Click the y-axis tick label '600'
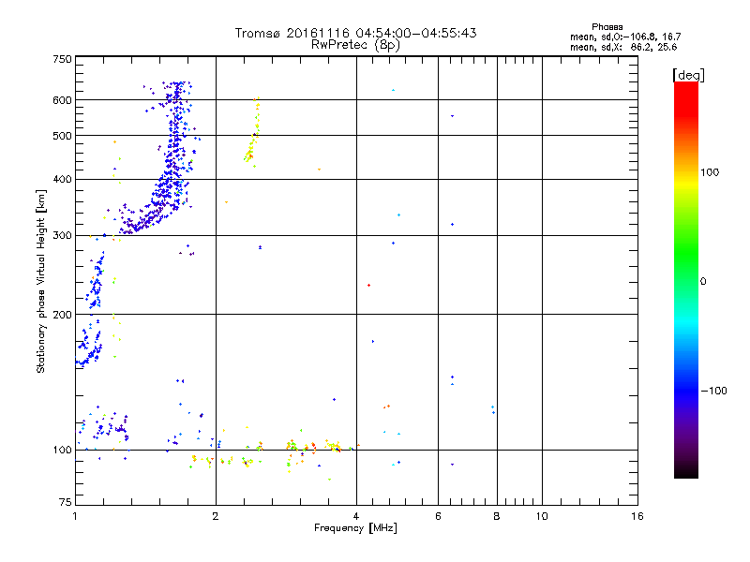750x562 pixels. (62, 100)
